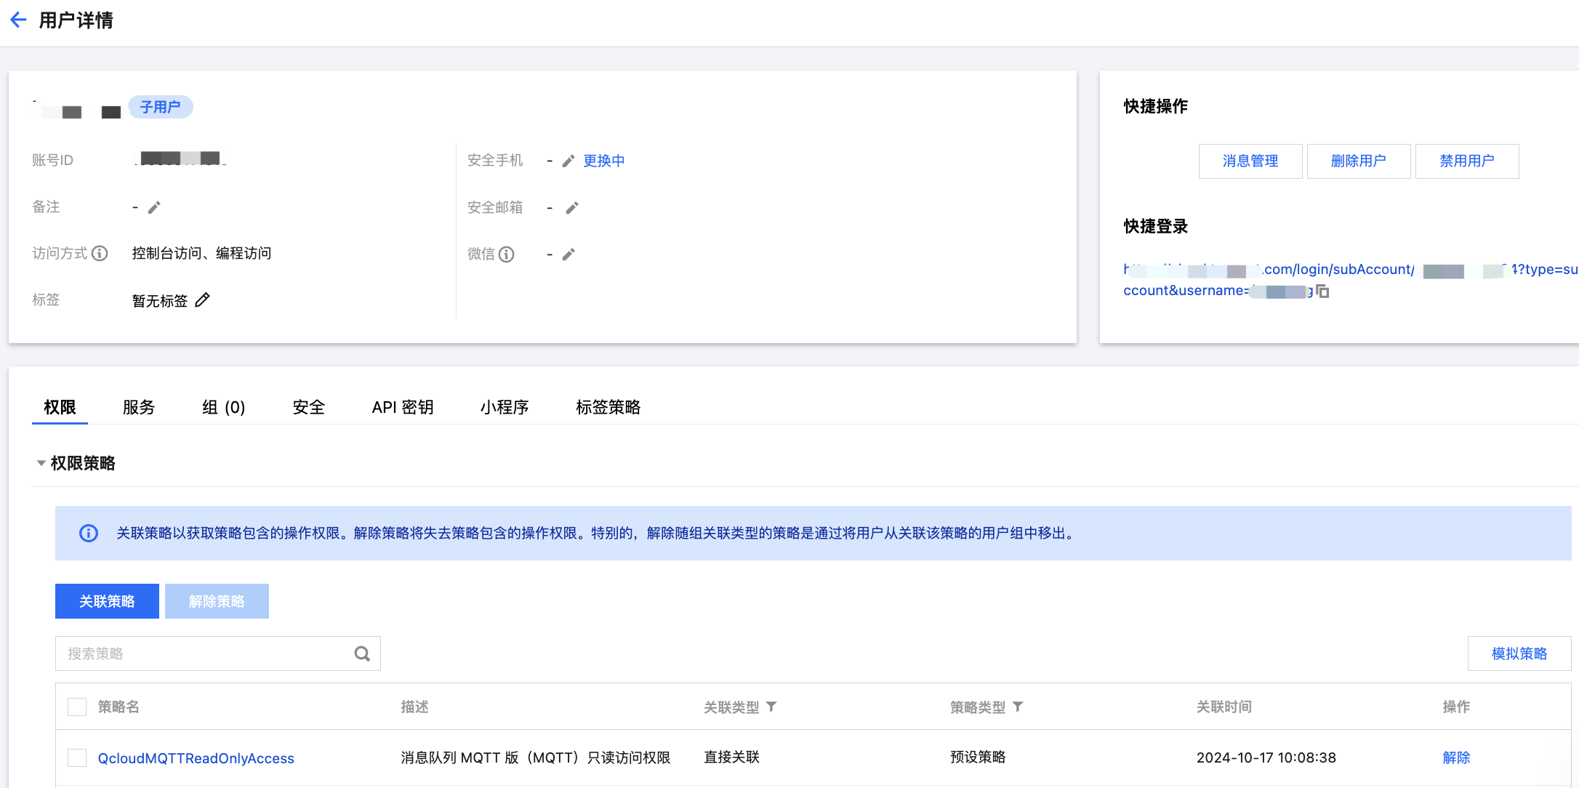
Task: Click the search magnifier in 搜索策略 box
Action: 362,654
